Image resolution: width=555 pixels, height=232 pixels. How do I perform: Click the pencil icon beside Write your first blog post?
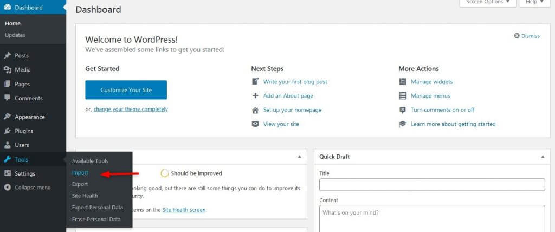(255, 81)
